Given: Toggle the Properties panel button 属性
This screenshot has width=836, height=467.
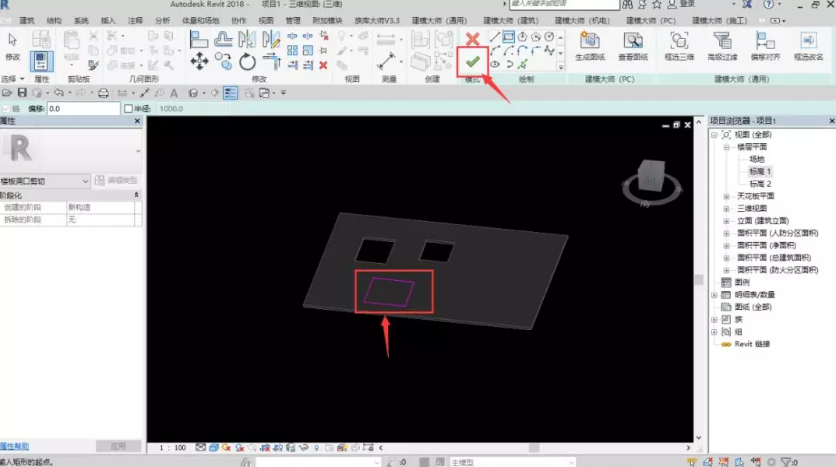Looking at the screenshot, I should 41,62.
